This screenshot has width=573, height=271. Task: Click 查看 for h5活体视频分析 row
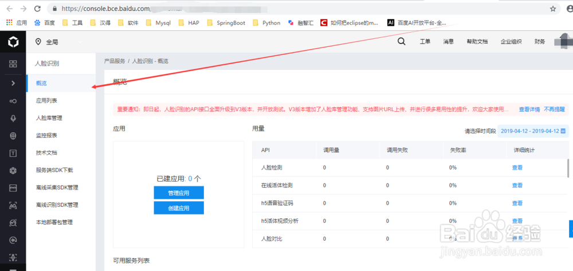pos(517,221)
